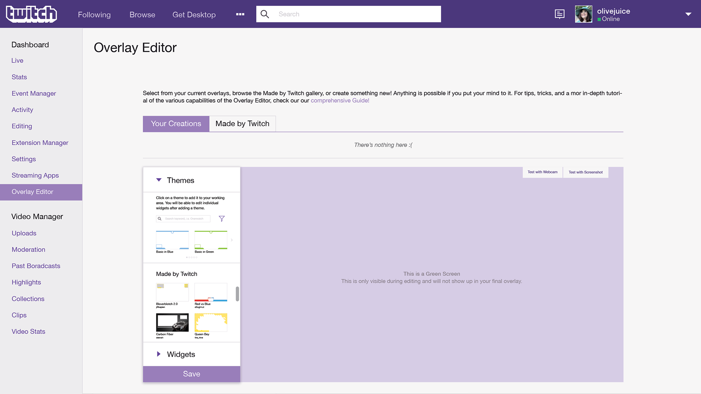Image resolution: width=701 pixels, height=394 pixels.
Task: Expand the account dropdown arrow
Action: click(688, 14)
